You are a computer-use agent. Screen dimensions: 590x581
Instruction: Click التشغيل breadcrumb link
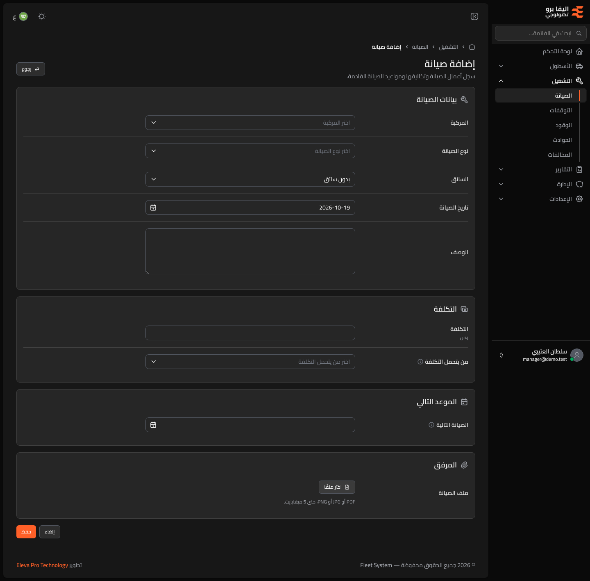[x=448, y=47]
